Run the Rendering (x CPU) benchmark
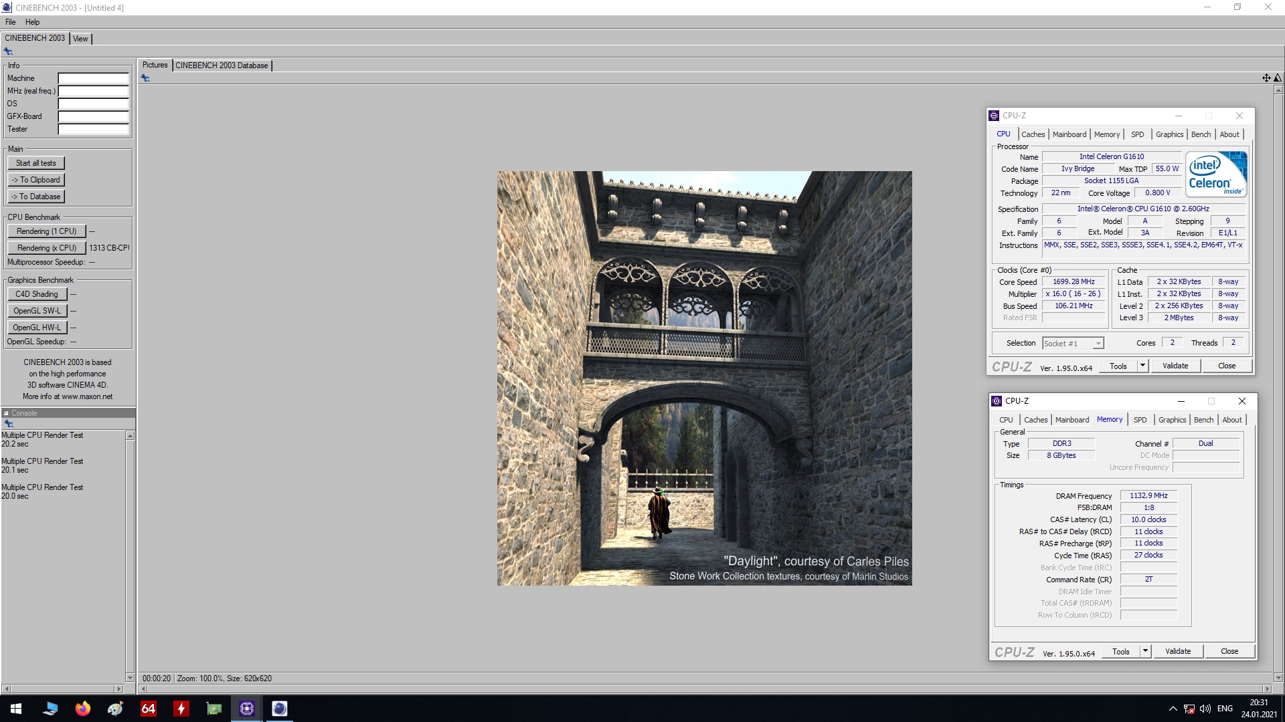This screenshot has width=1285, height=722. pos(47,248)
